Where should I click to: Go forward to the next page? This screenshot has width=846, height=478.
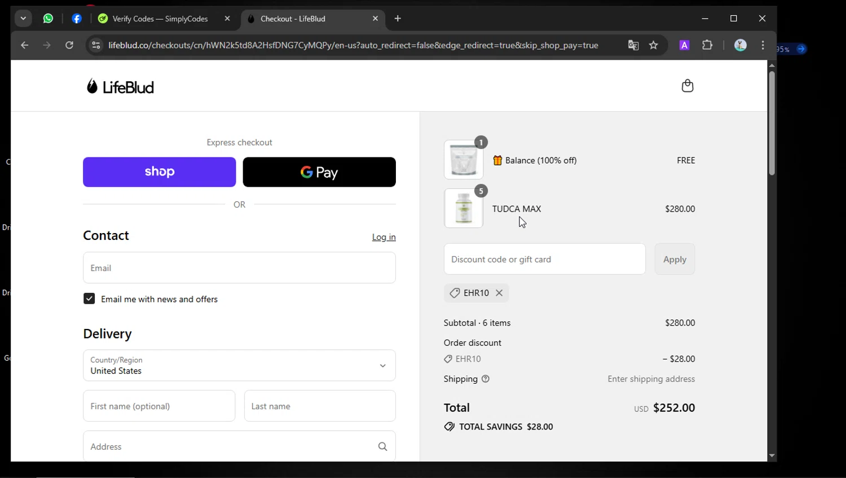(x=47, y=45)
